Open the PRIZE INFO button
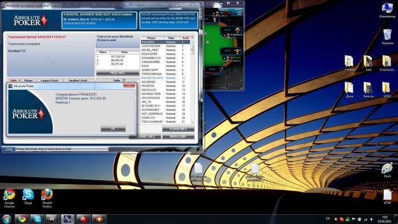398x224 pixels. (117, 73)
